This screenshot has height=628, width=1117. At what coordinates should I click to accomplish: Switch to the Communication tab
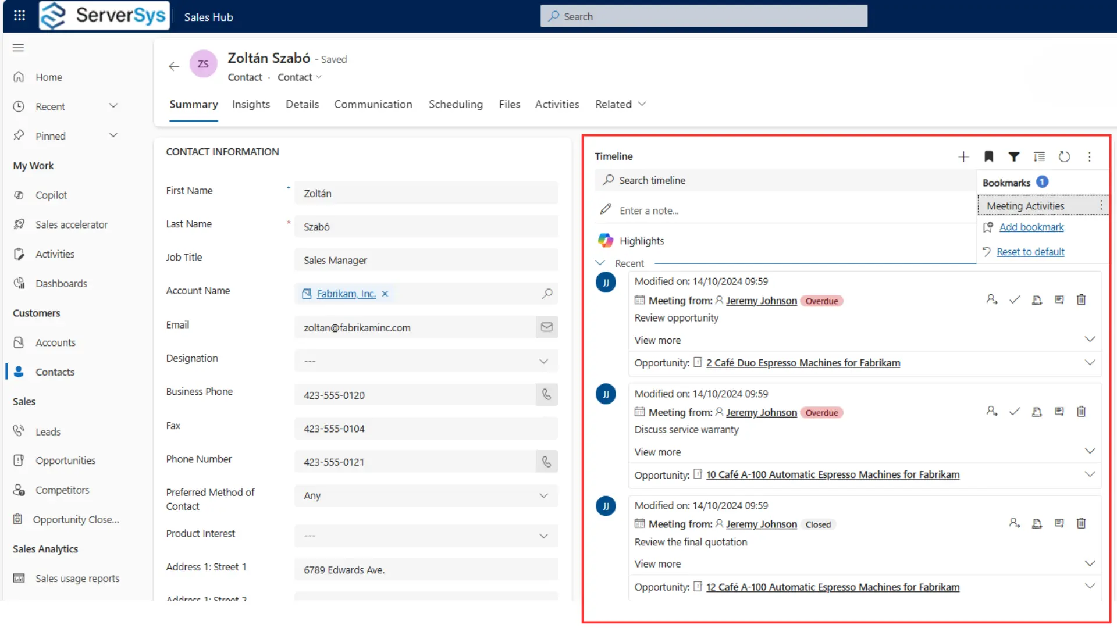click(x=373, y=105)
